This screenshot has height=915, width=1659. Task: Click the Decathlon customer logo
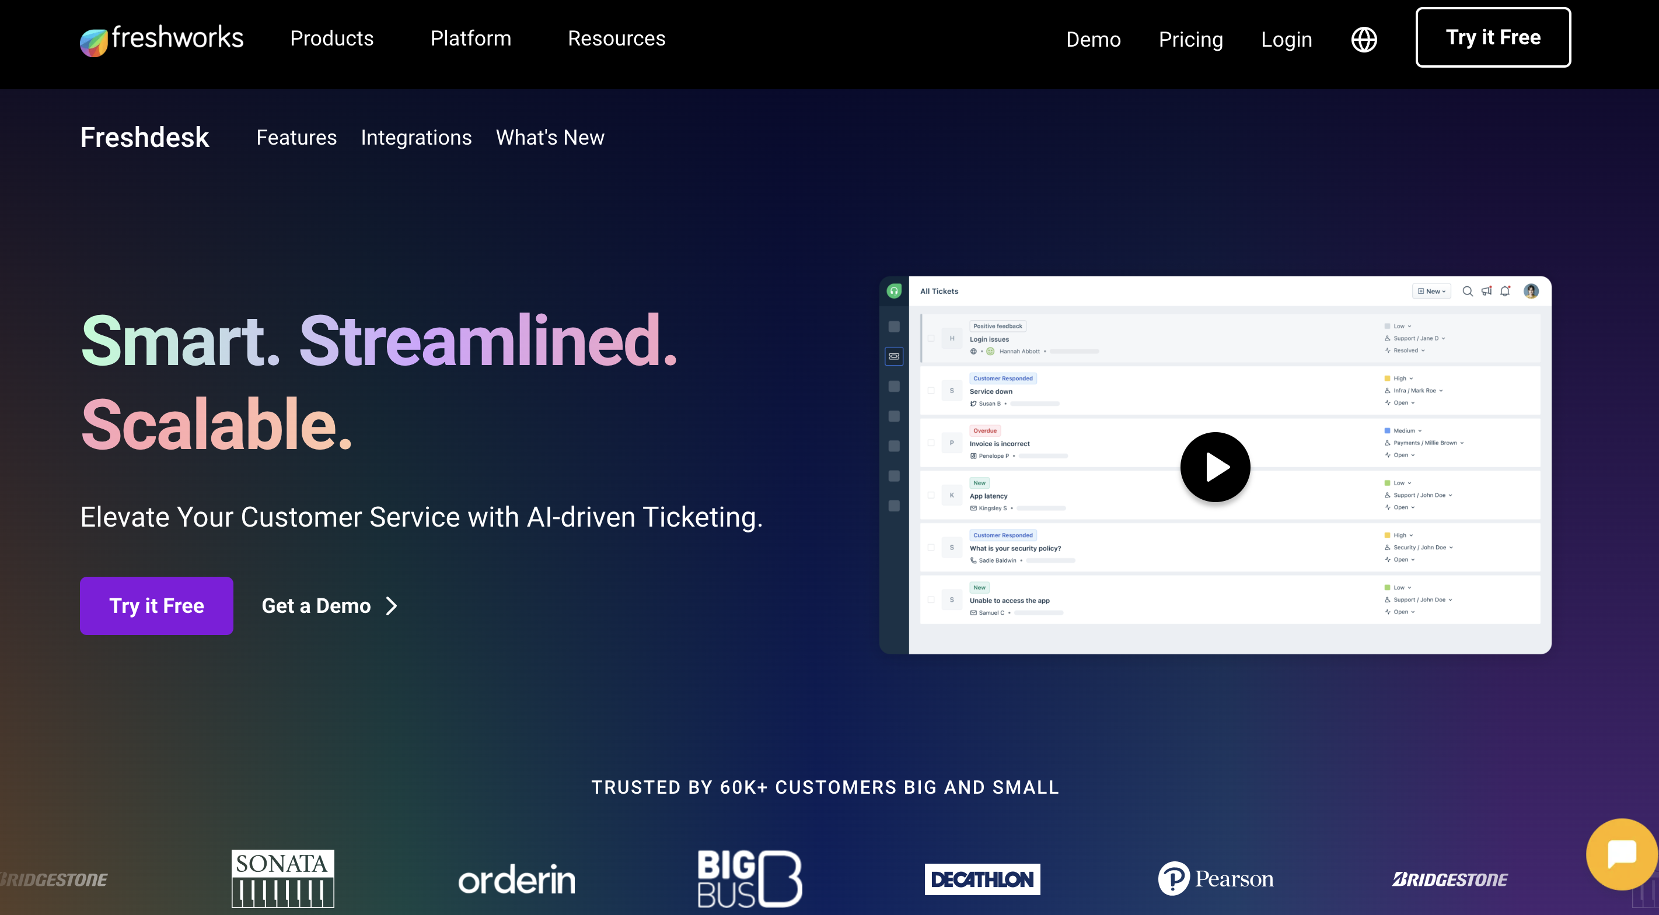coord(982,879)
